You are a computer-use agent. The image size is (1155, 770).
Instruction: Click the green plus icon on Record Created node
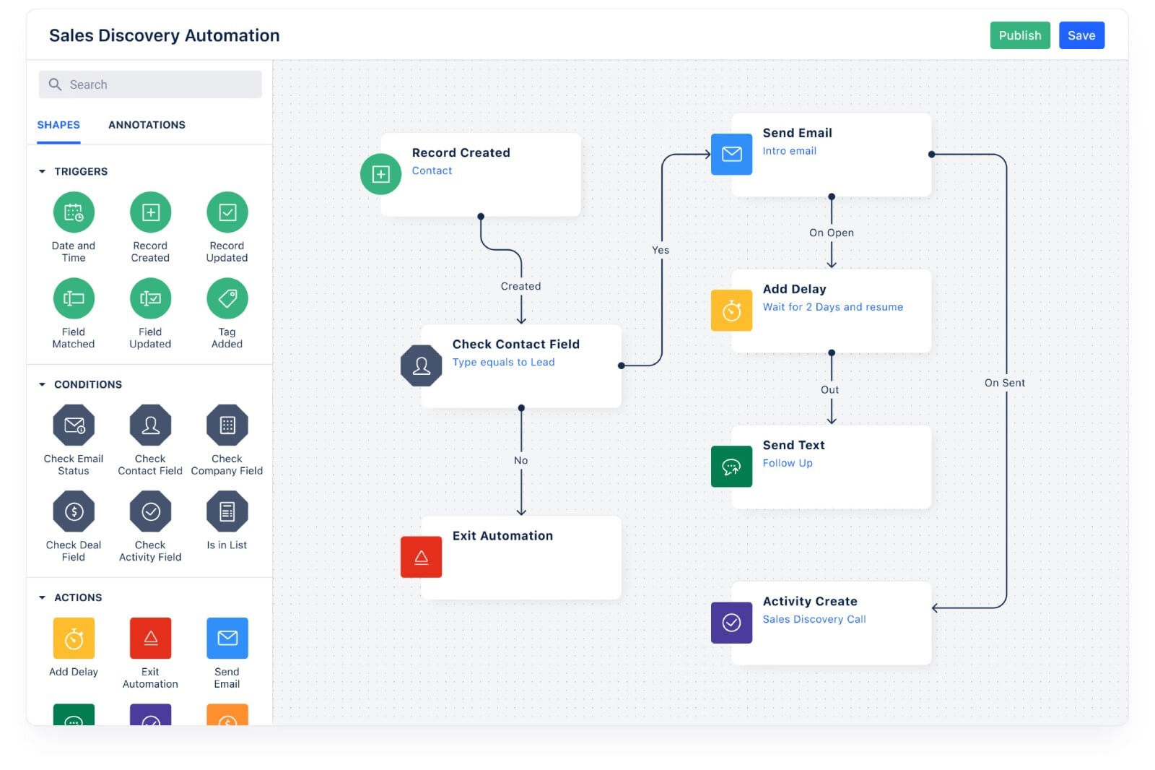[380, 174]
